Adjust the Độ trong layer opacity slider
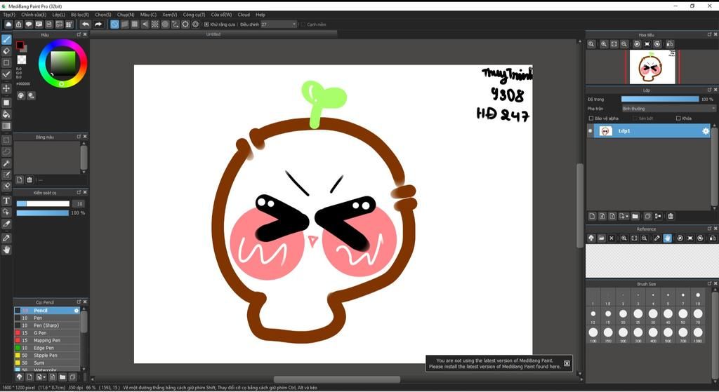719x392 pixels. point(660,99)
